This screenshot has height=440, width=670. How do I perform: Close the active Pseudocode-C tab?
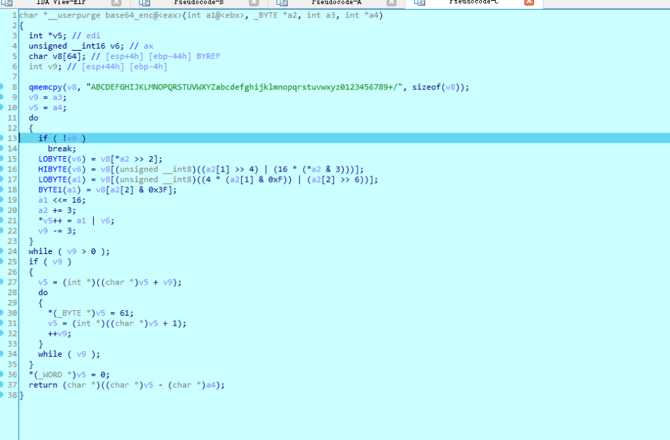pyautogui.click(x=529, y=3)
